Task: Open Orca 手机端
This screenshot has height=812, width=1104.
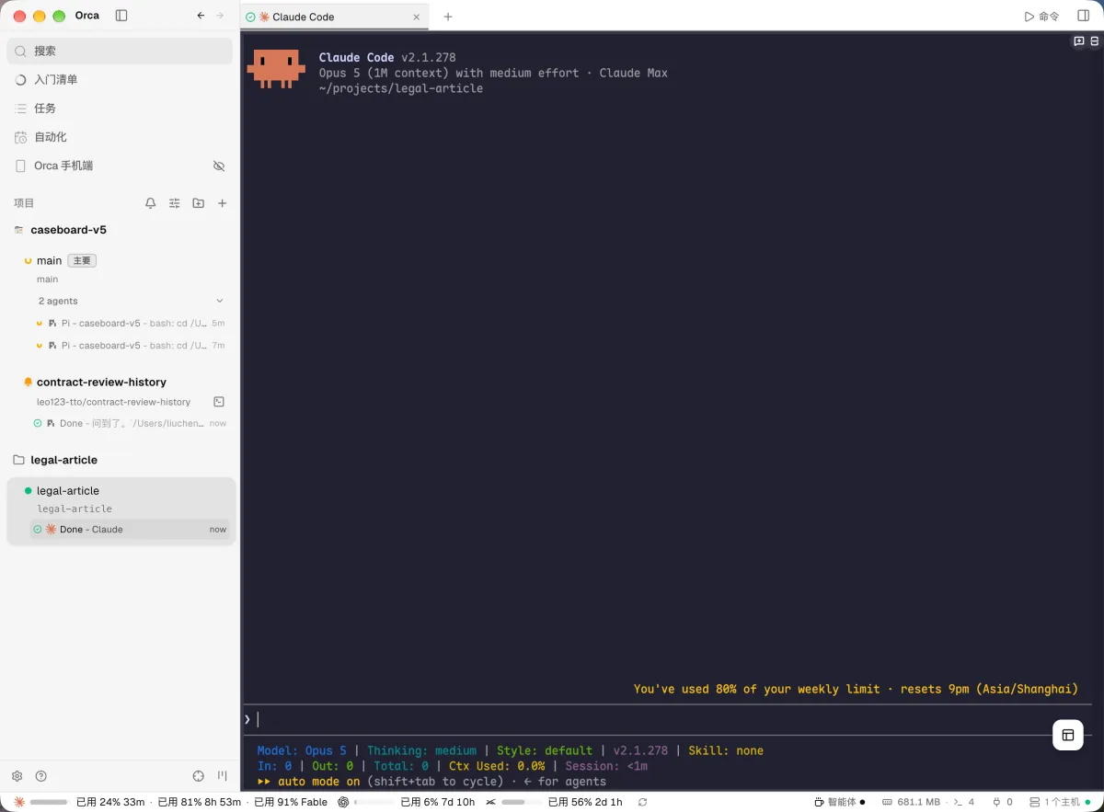Action: (63, 166)
